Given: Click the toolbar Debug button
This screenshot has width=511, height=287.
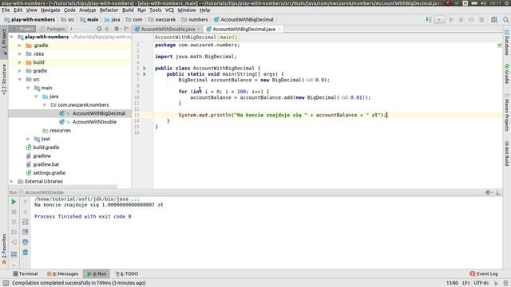Looking at the screenshot, I should click(461, 19).
